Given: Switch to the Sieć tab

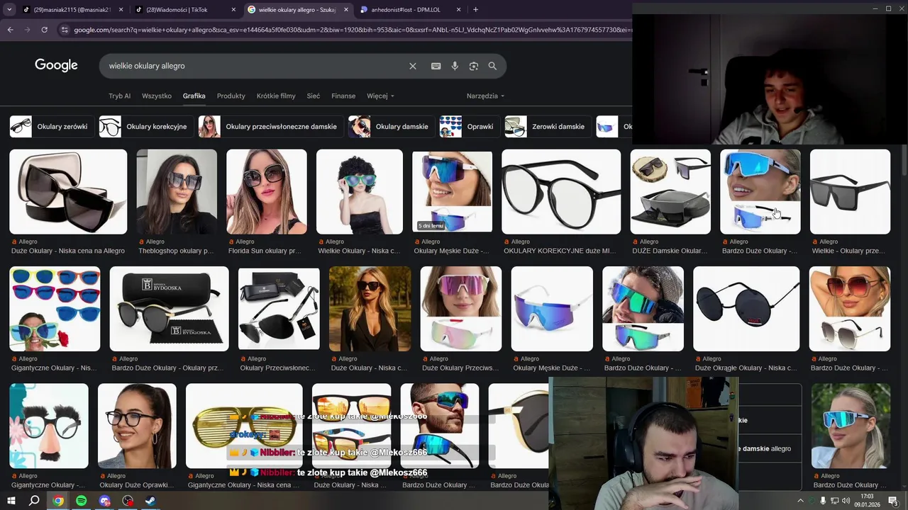Looking at the screenshot, I should [x=314, y=96].
